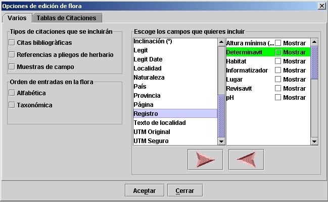Pick the Página field
Viewport: 328px width, 202px height.
[x=175, y=104]
